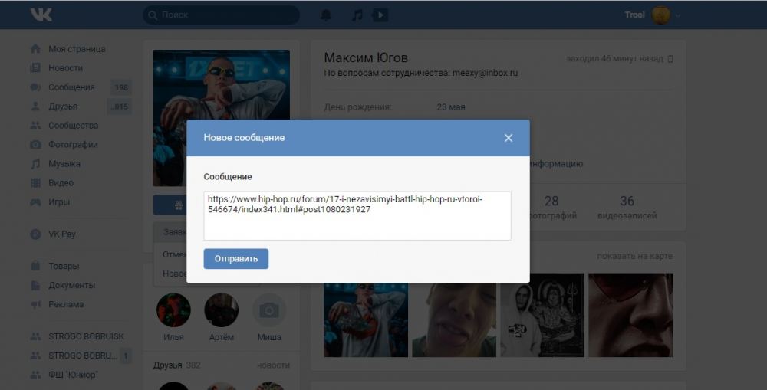Open the hooded person photo thumbnail

point(542,315)
